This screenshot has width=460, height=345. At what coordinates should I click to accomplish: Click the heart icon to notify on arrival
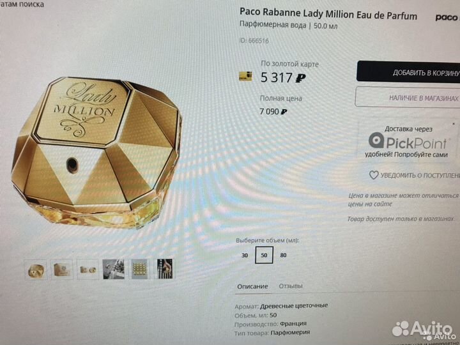tap(374, 175)
